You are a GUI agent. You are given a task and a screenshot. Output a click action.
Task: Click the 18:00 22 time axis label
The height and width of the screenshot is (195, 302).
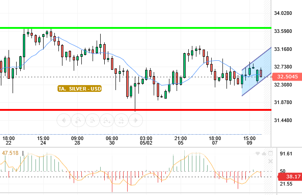pyautogui.click(x=9, y=141)
